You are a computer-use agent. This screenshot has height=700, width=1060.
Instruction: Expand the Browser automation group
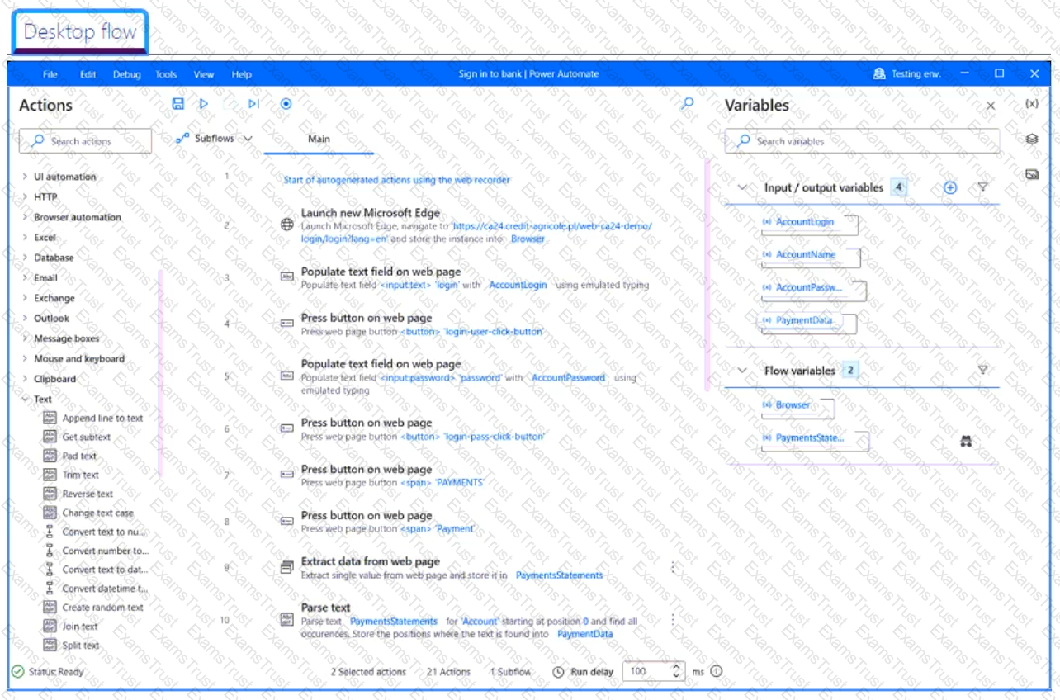coord(25,217)
